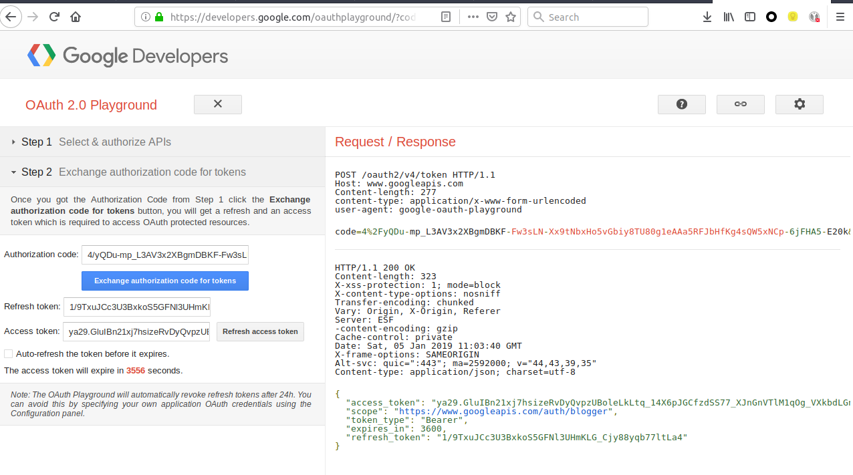Open the OAuth configuration gear icon
The height and width of the screenshot is (475, 853).
(799, 104)
